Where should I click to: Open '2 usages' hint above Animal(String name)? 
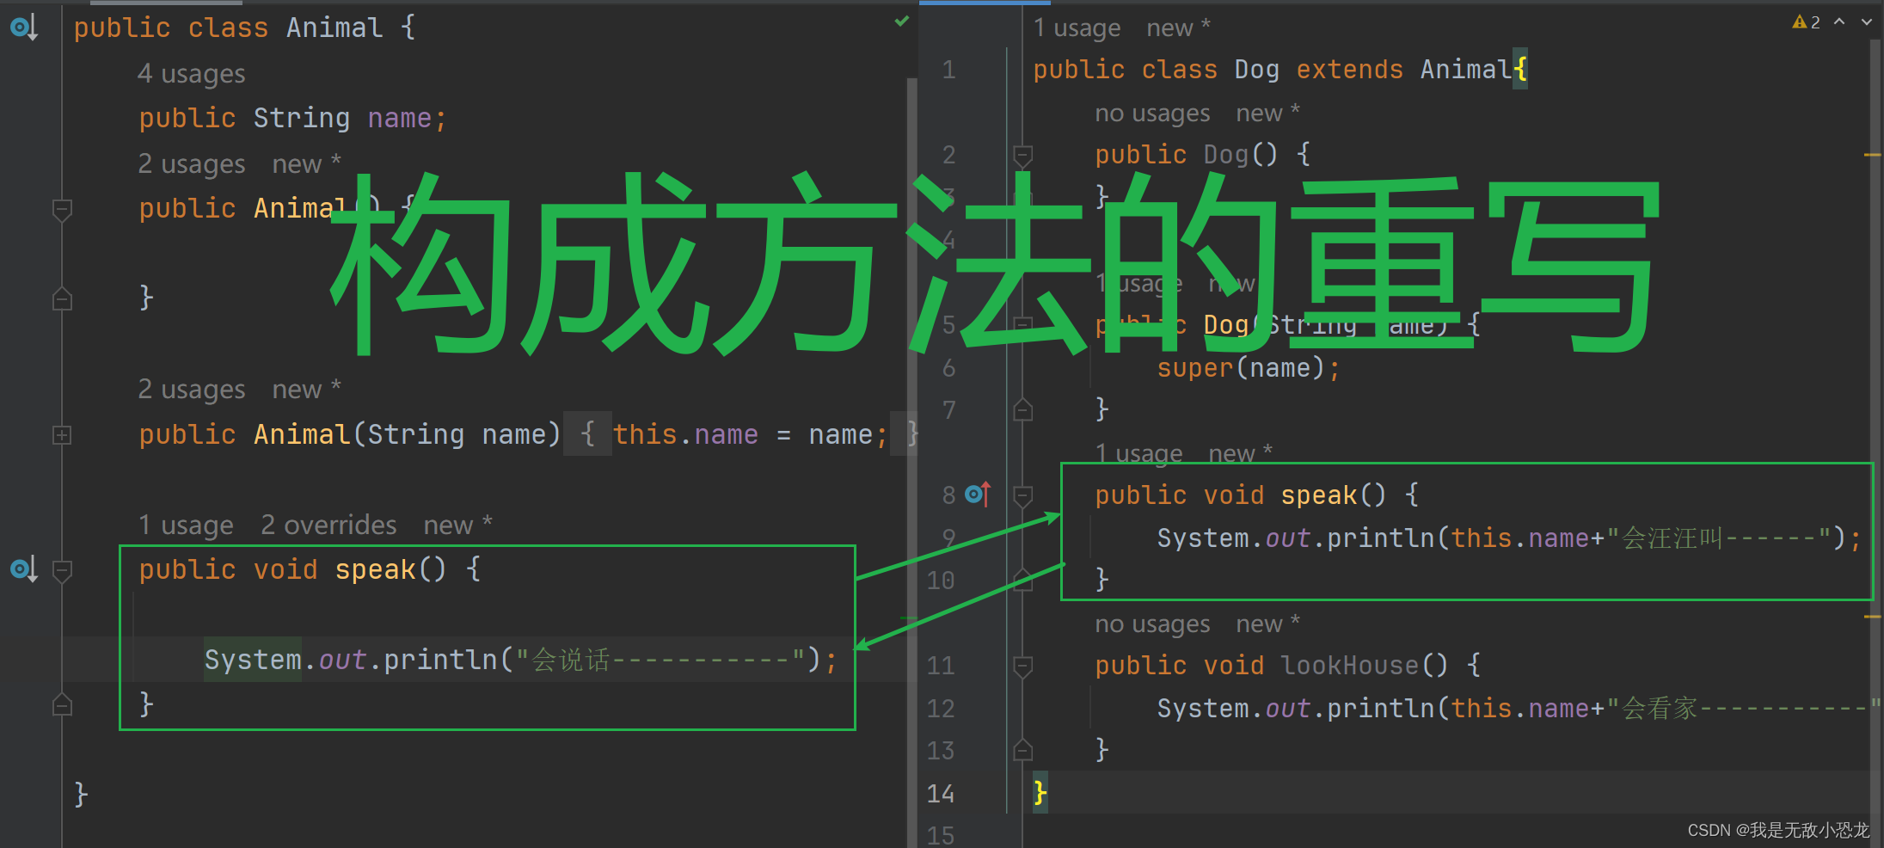192,390
